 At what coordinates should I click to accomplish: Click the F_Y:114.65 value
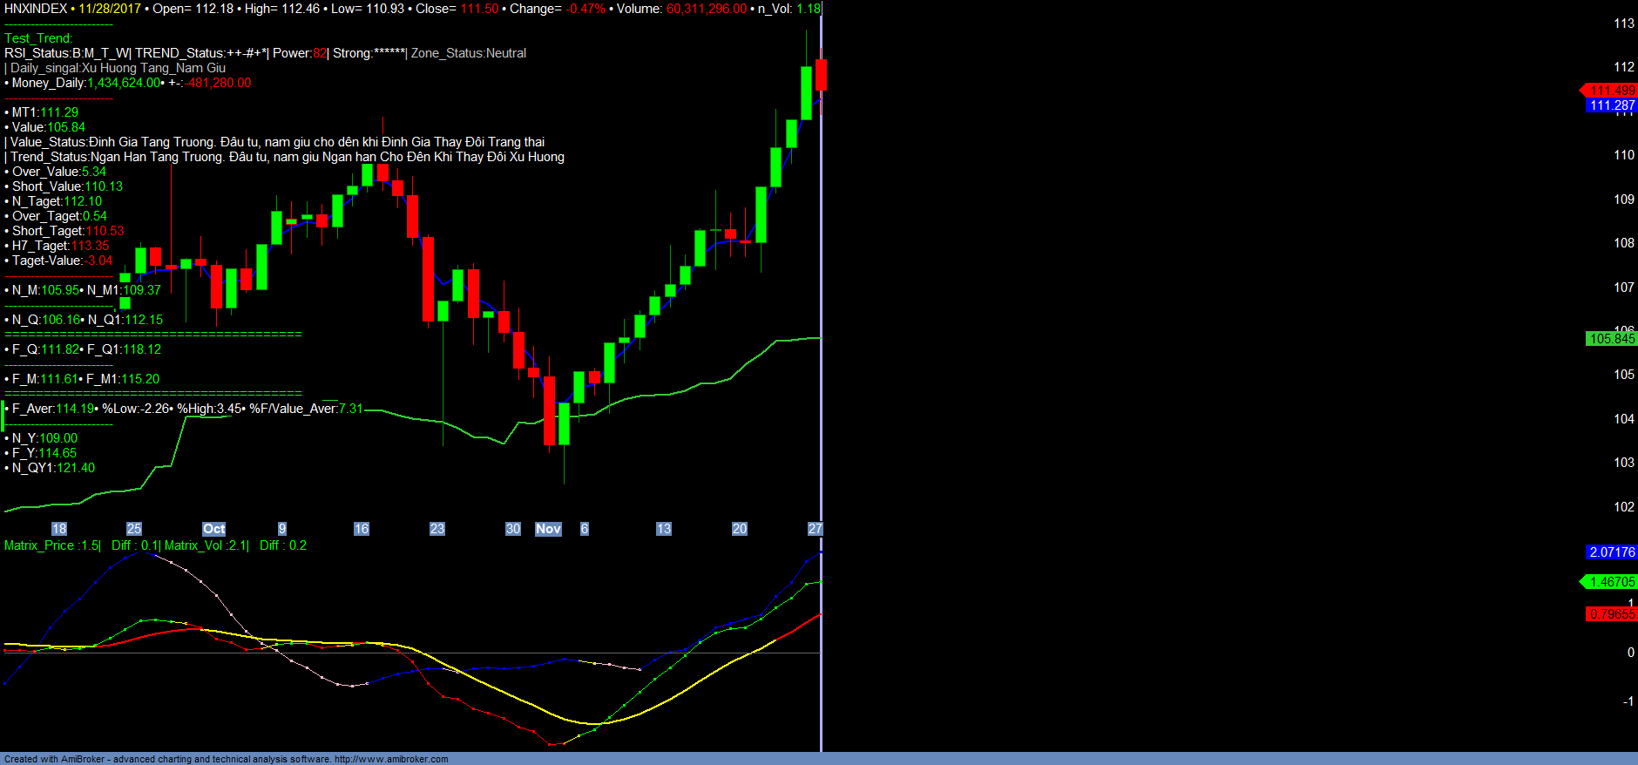click(x=44, y=453)
